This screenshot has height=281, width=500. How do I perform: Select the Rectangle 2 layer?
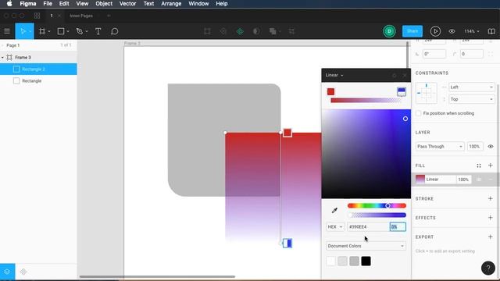(38, 69)
